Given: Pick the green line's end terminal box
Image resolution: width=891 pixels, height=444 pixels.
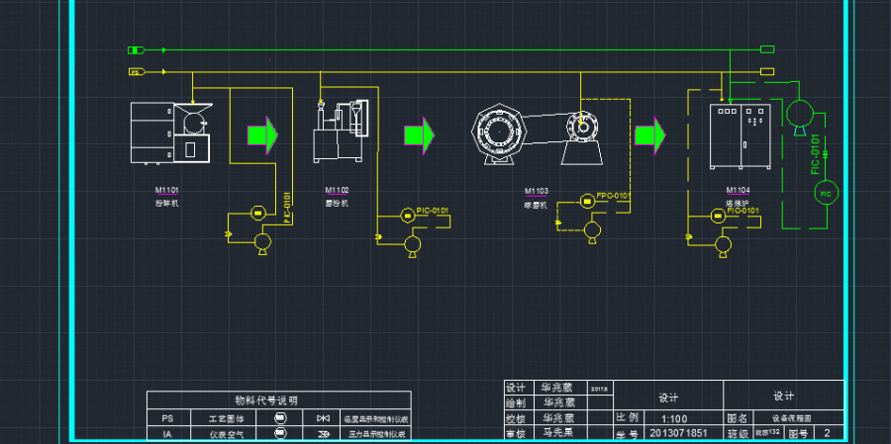Looking at the screenshot, I should [767, 50].
